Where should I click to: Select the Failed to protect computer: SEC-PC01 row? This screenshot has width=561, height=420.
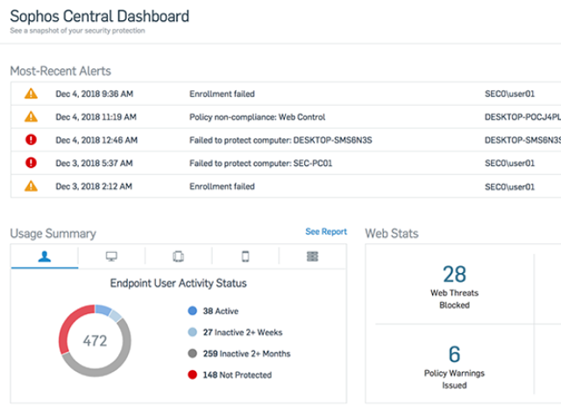(x=250, y=162)
